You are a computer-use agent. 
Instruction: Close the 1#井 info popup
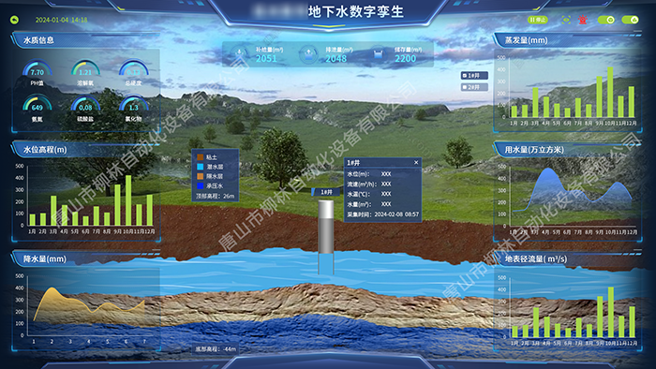(x=416, y=163)
